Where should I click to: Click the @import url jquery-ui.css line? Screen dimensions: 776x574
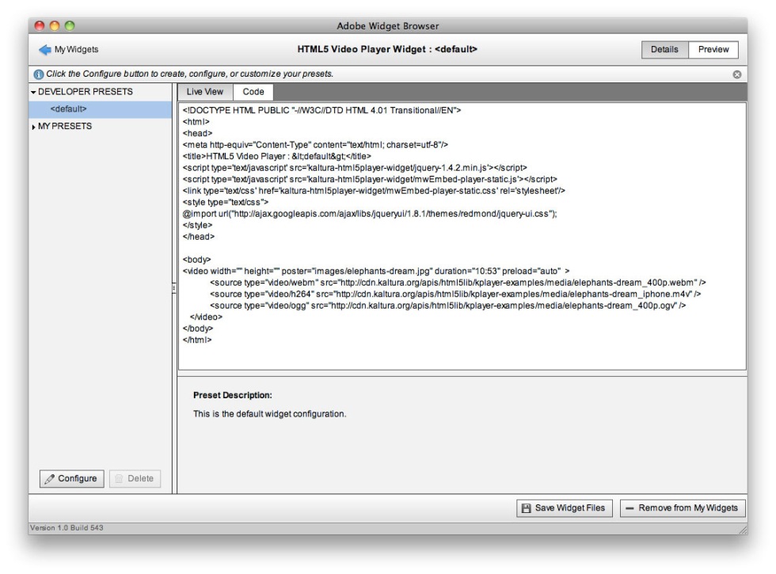(x=370, y=214)
